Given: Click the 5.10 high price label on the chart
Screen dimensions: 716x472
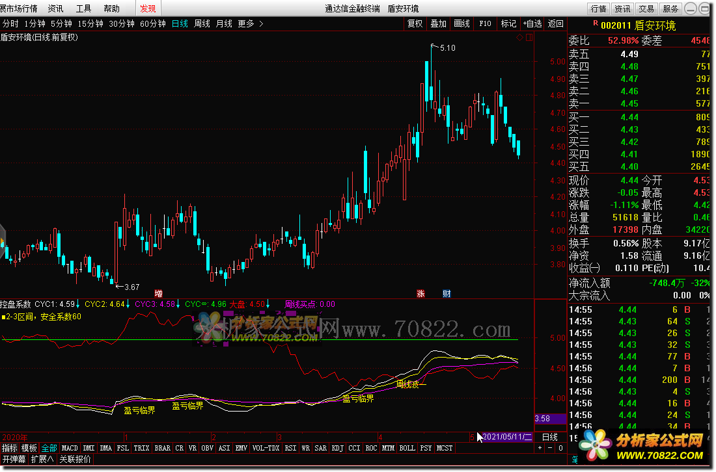Looking at the screenshot, I should (448, 48).
